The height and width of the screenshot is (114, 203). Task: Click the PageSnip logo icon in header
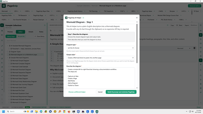4,6
